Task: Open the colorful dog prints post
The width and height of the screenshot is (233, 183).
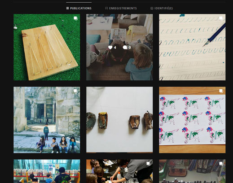Action: (x=192, y=120)
